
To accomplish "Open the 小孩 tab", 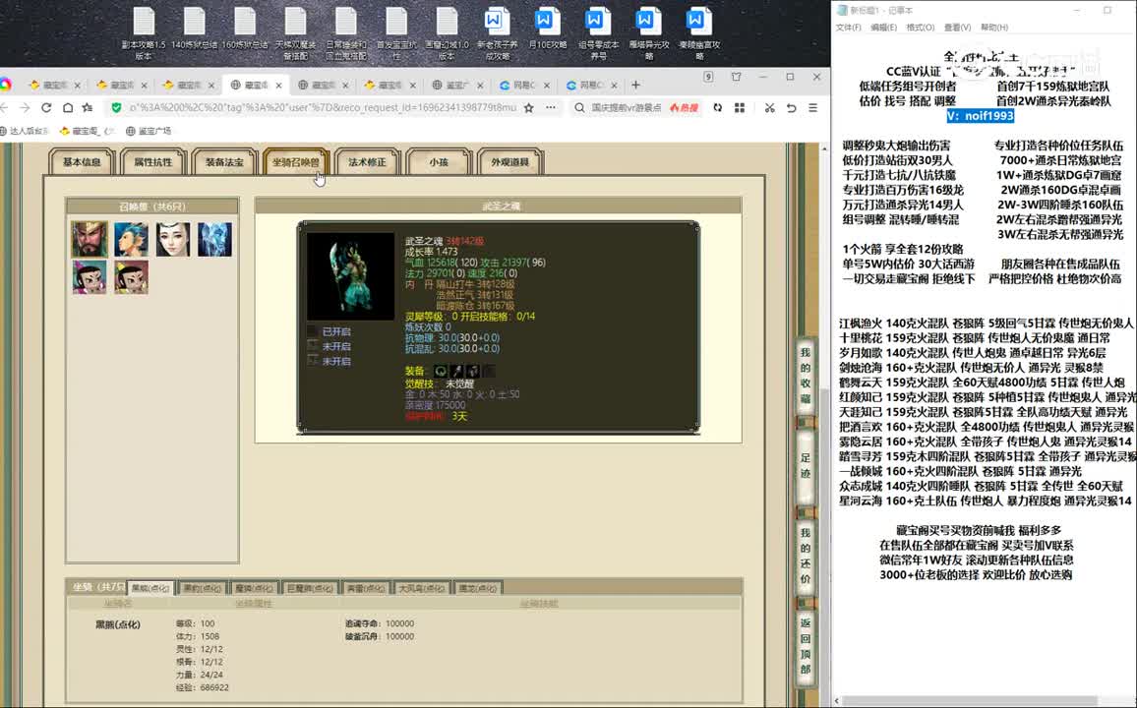I will click(439, 161).
